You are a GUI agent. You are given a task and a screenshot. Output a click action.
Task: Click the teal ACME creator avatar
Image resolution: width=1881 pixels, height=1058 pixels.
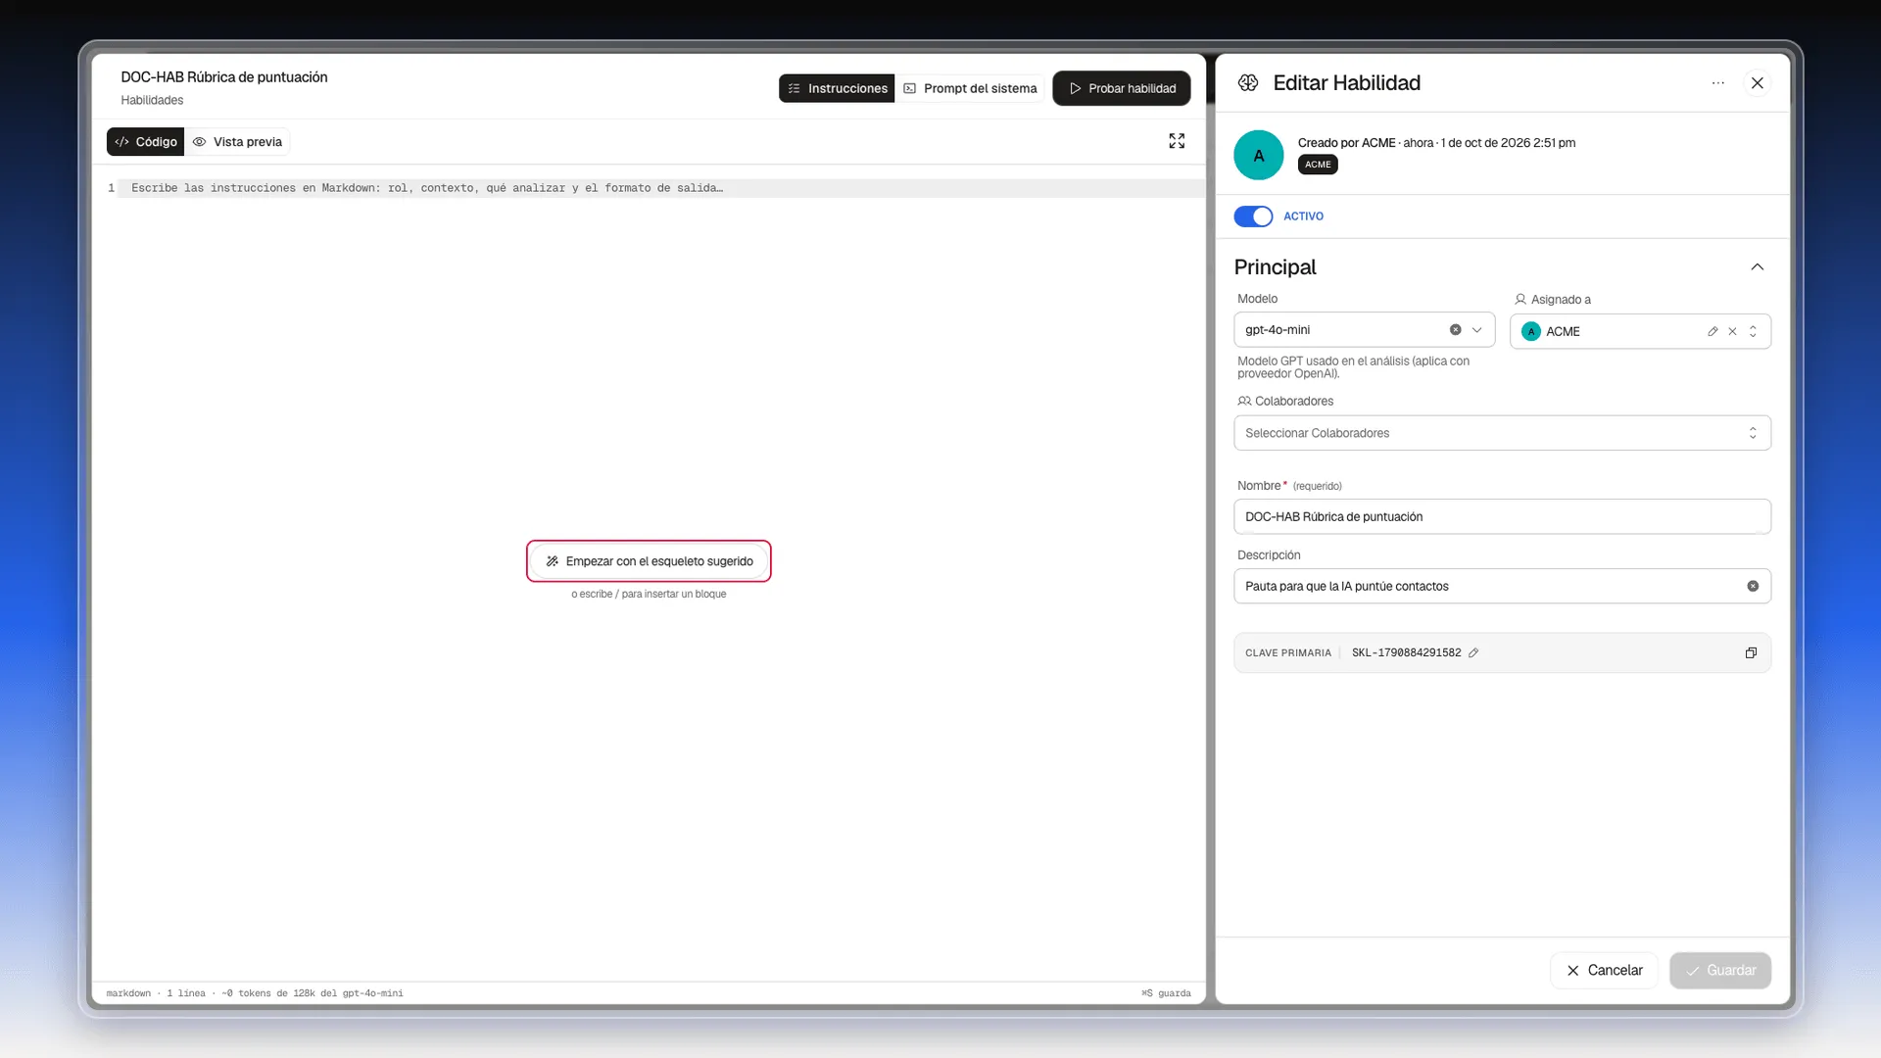click(x=1259, y=155)
